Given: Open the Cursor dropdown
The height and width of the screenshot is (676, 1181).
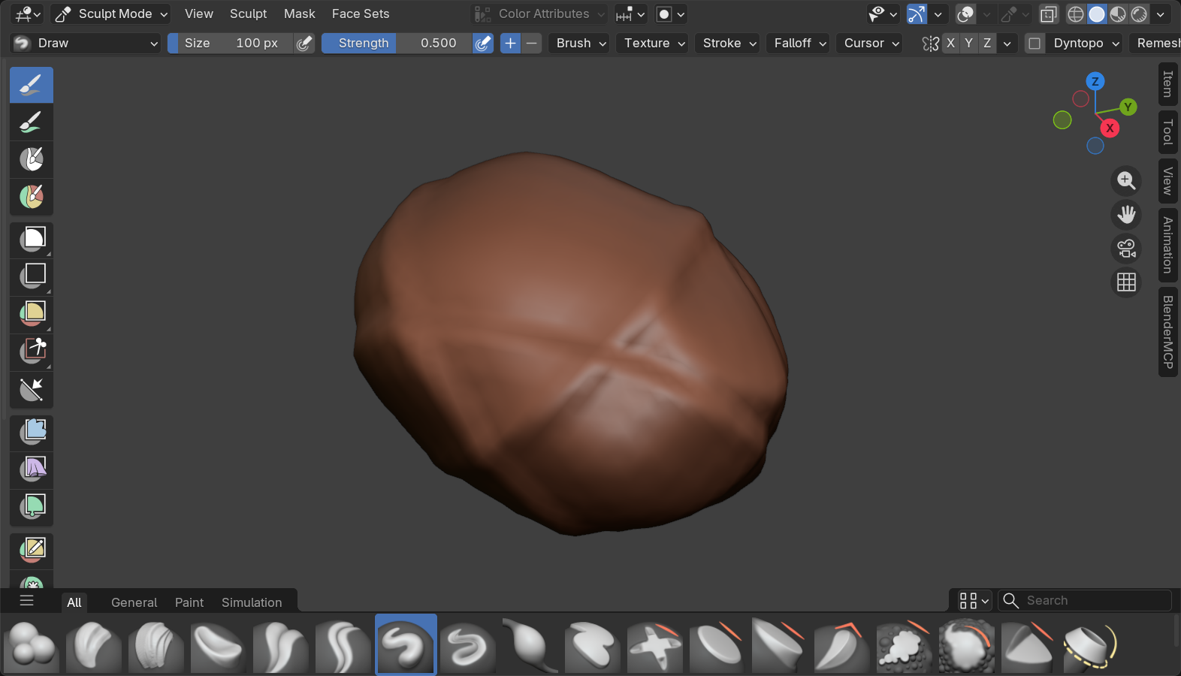Looking at the screenshot, I should (x=870, y=44).
